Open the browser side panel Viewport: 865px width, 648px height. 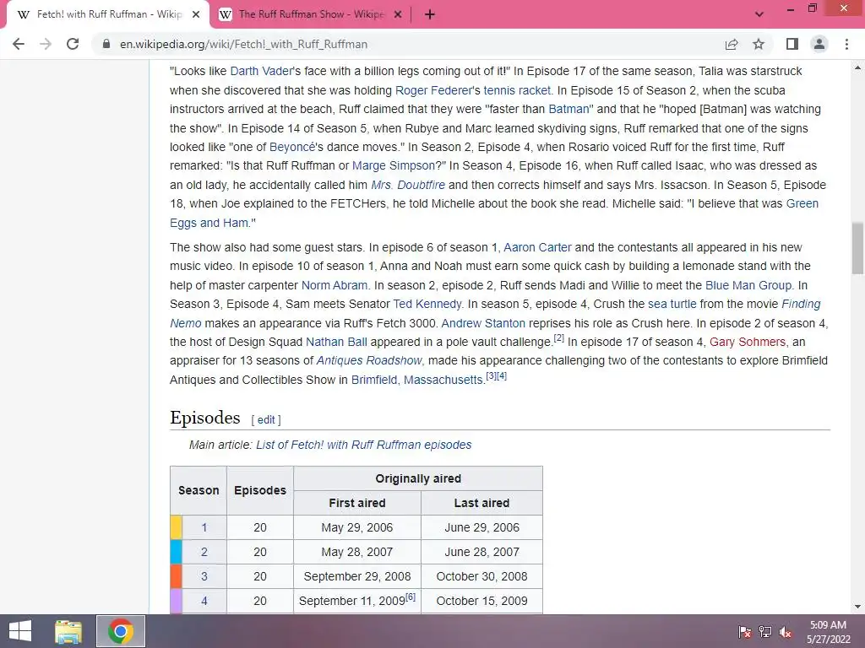(x=792, y=44)
